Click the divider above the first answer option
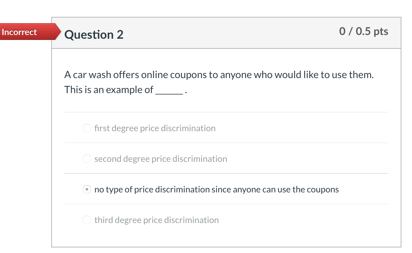This screenshot has height=253, width=412. point(226,112)
